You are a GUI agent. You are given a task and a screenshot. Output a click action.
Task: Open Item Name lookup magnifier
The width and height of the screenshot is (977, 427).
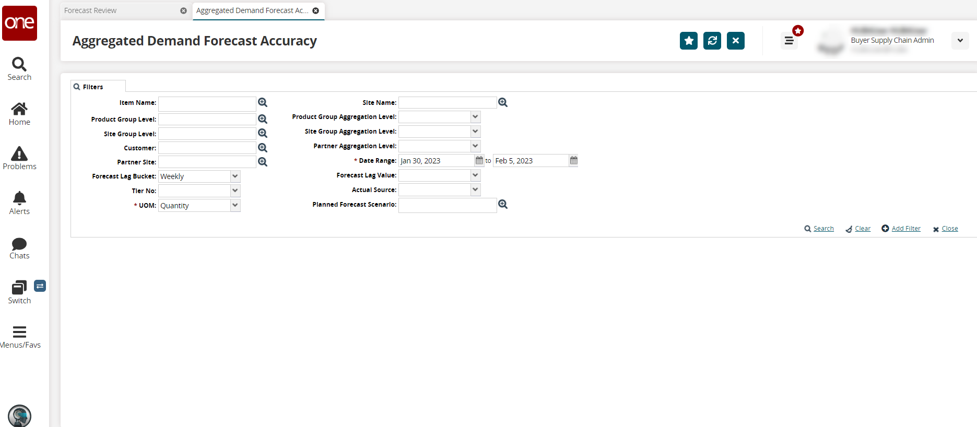263,103
